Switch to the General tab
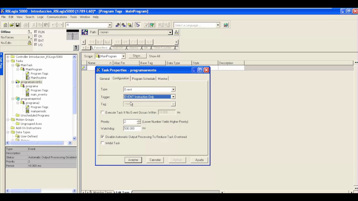The image size is (358, 201). [105, 79]
